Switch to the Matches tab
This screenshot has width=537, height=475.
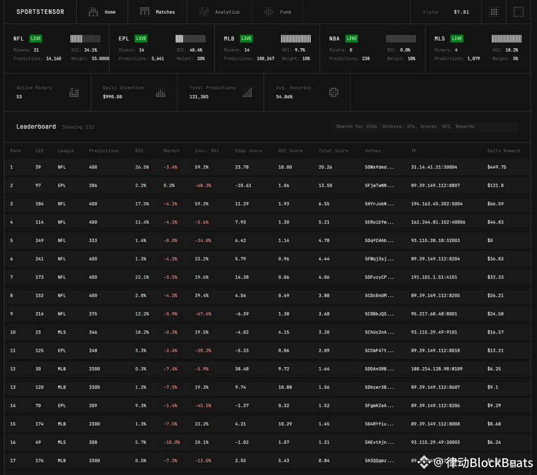pyautogui.click(x=158, y=12)
